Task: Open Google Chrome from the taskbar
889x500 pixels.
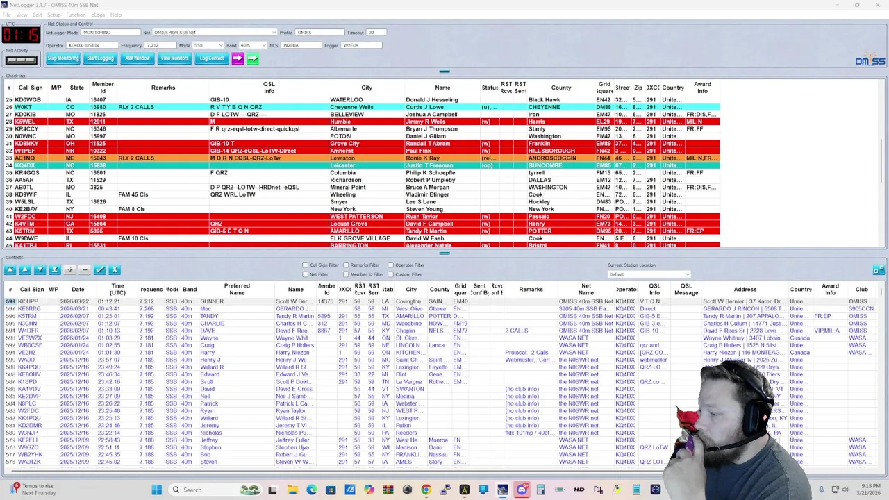Action: pos(426,490)
